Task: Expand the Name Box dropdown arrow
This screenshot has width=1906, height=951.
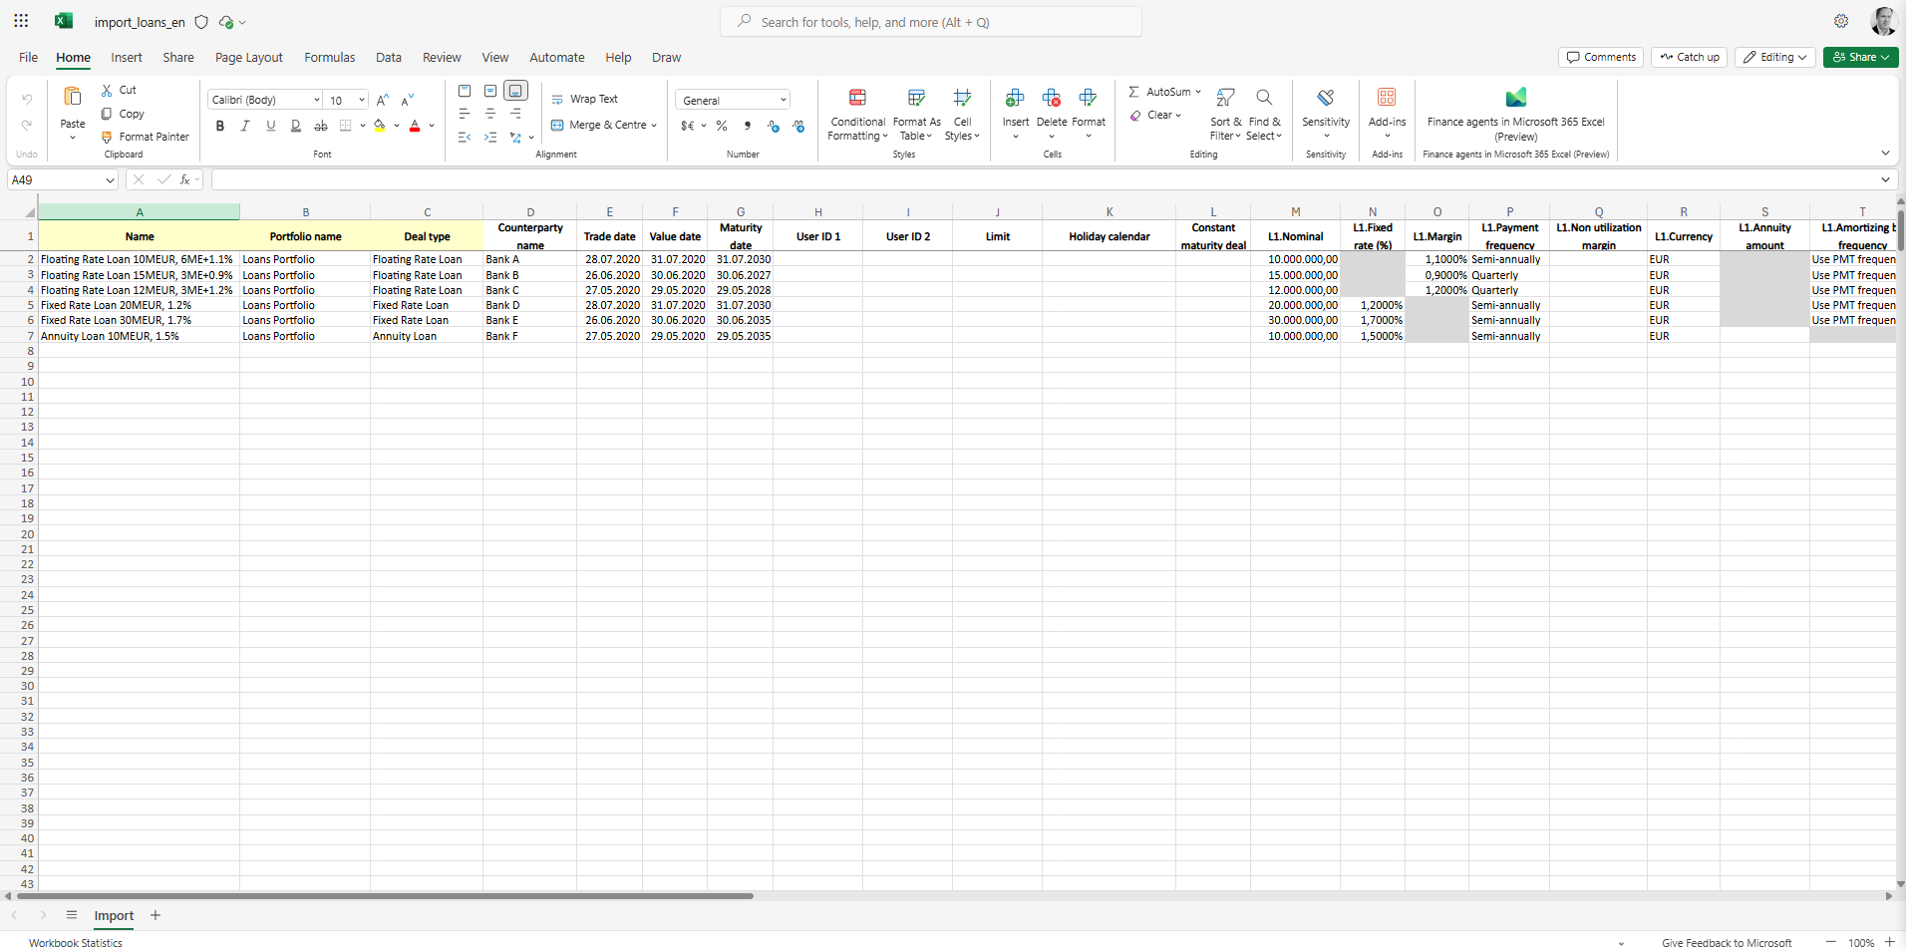Action: pyautogui.click(x=110, y=180)
